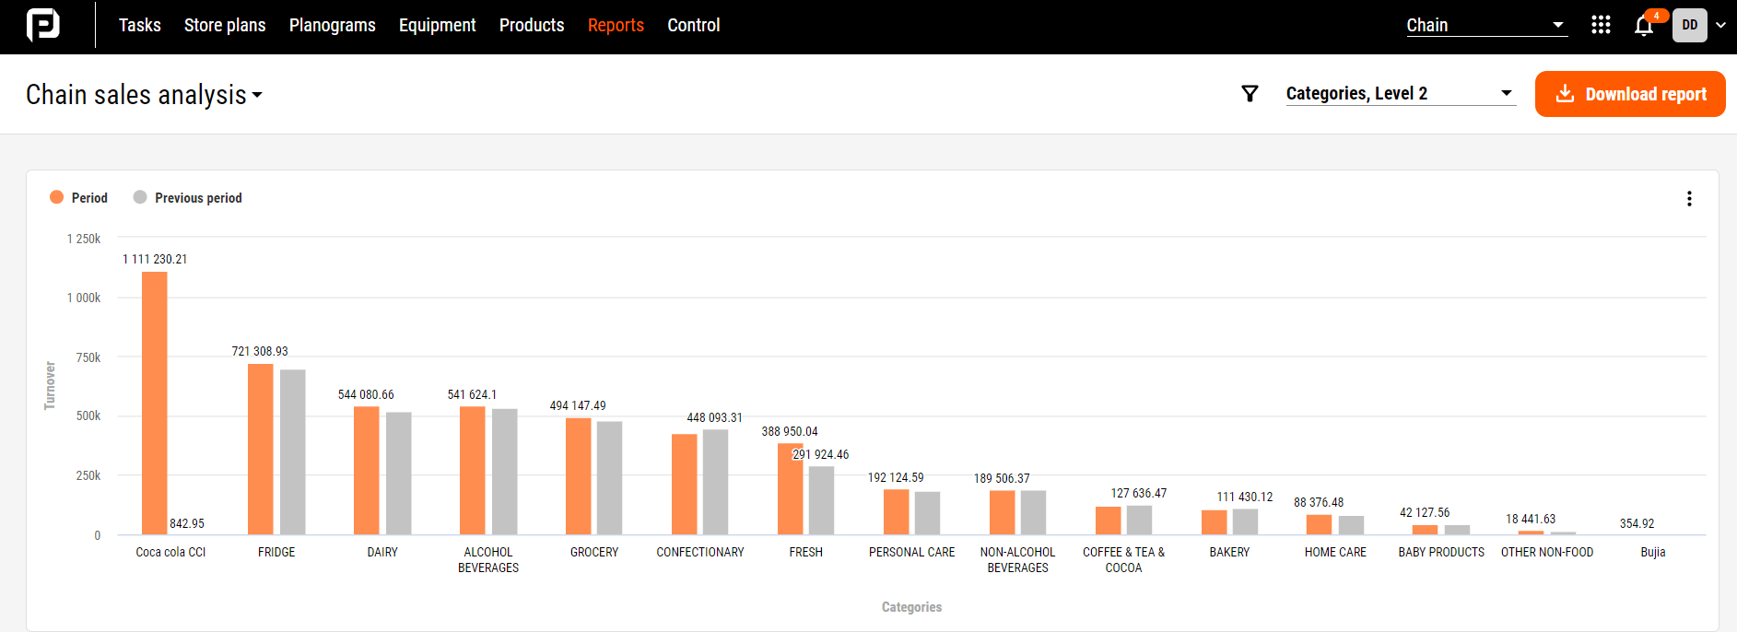The height and width of the screenshot is (632, 1737).
Task: Toggle Period series in legend
Action: [79, 198]
